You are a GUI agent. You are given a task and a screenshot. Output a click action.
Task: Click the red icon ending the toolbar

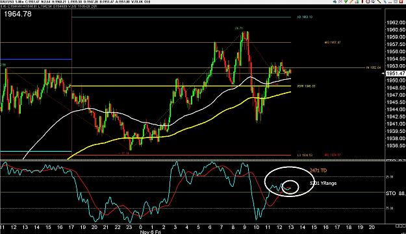click(x=401, y=1)
